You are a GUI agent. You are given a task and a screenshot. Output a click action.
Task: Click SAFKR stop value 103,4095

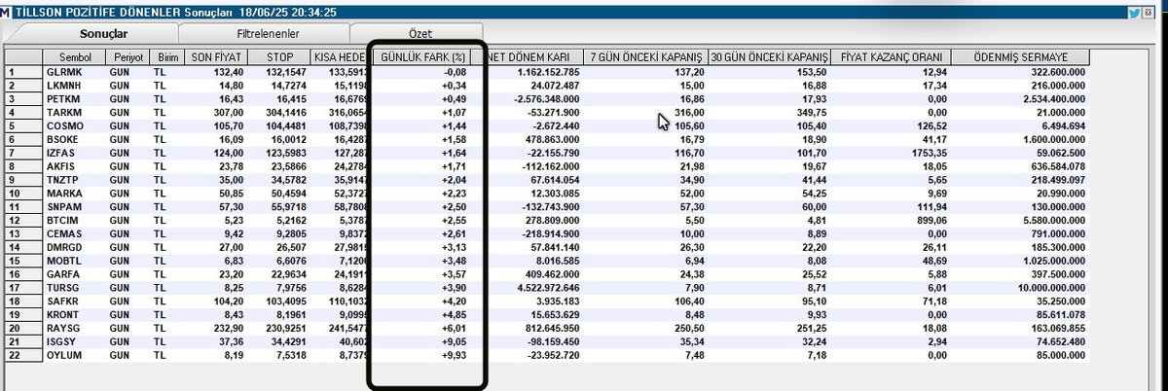[x=284, y=302]
